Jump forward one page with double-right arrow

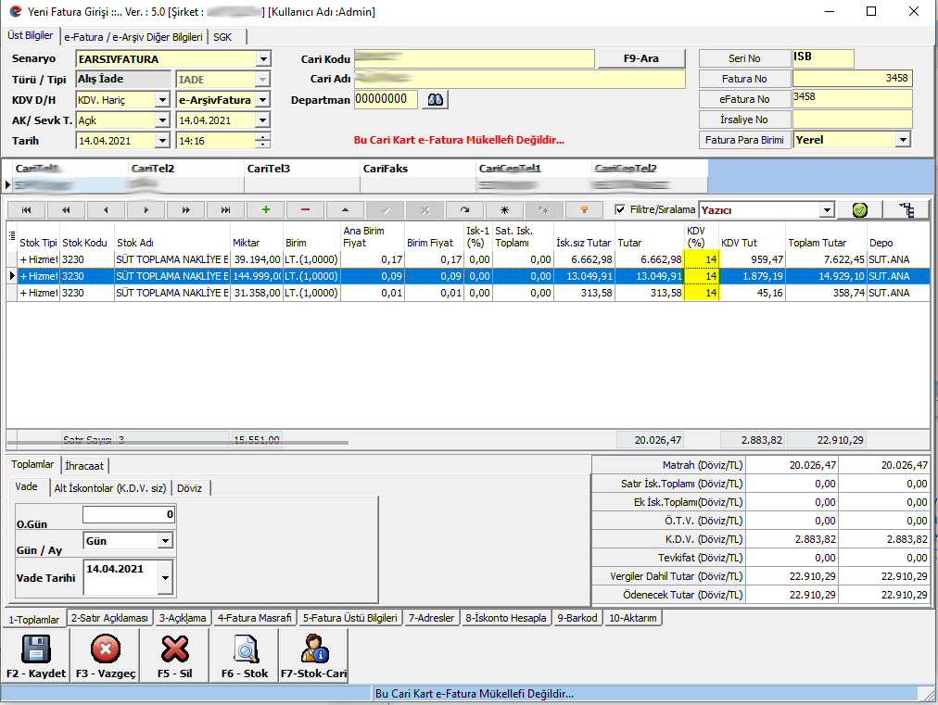(186, 210)
